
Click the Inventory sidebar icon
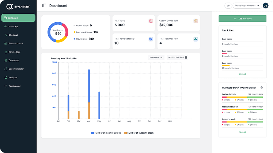click(6, 27)
